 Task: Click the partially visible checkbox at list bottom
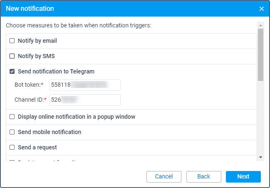(12, 161)
